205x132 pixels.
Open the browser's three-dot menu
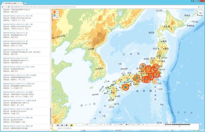pyautogui.click(x=203, y=7)
